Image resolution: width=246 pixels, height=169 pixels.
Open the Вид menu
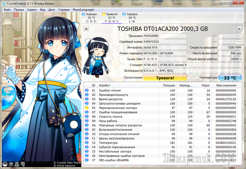point(42,10)
